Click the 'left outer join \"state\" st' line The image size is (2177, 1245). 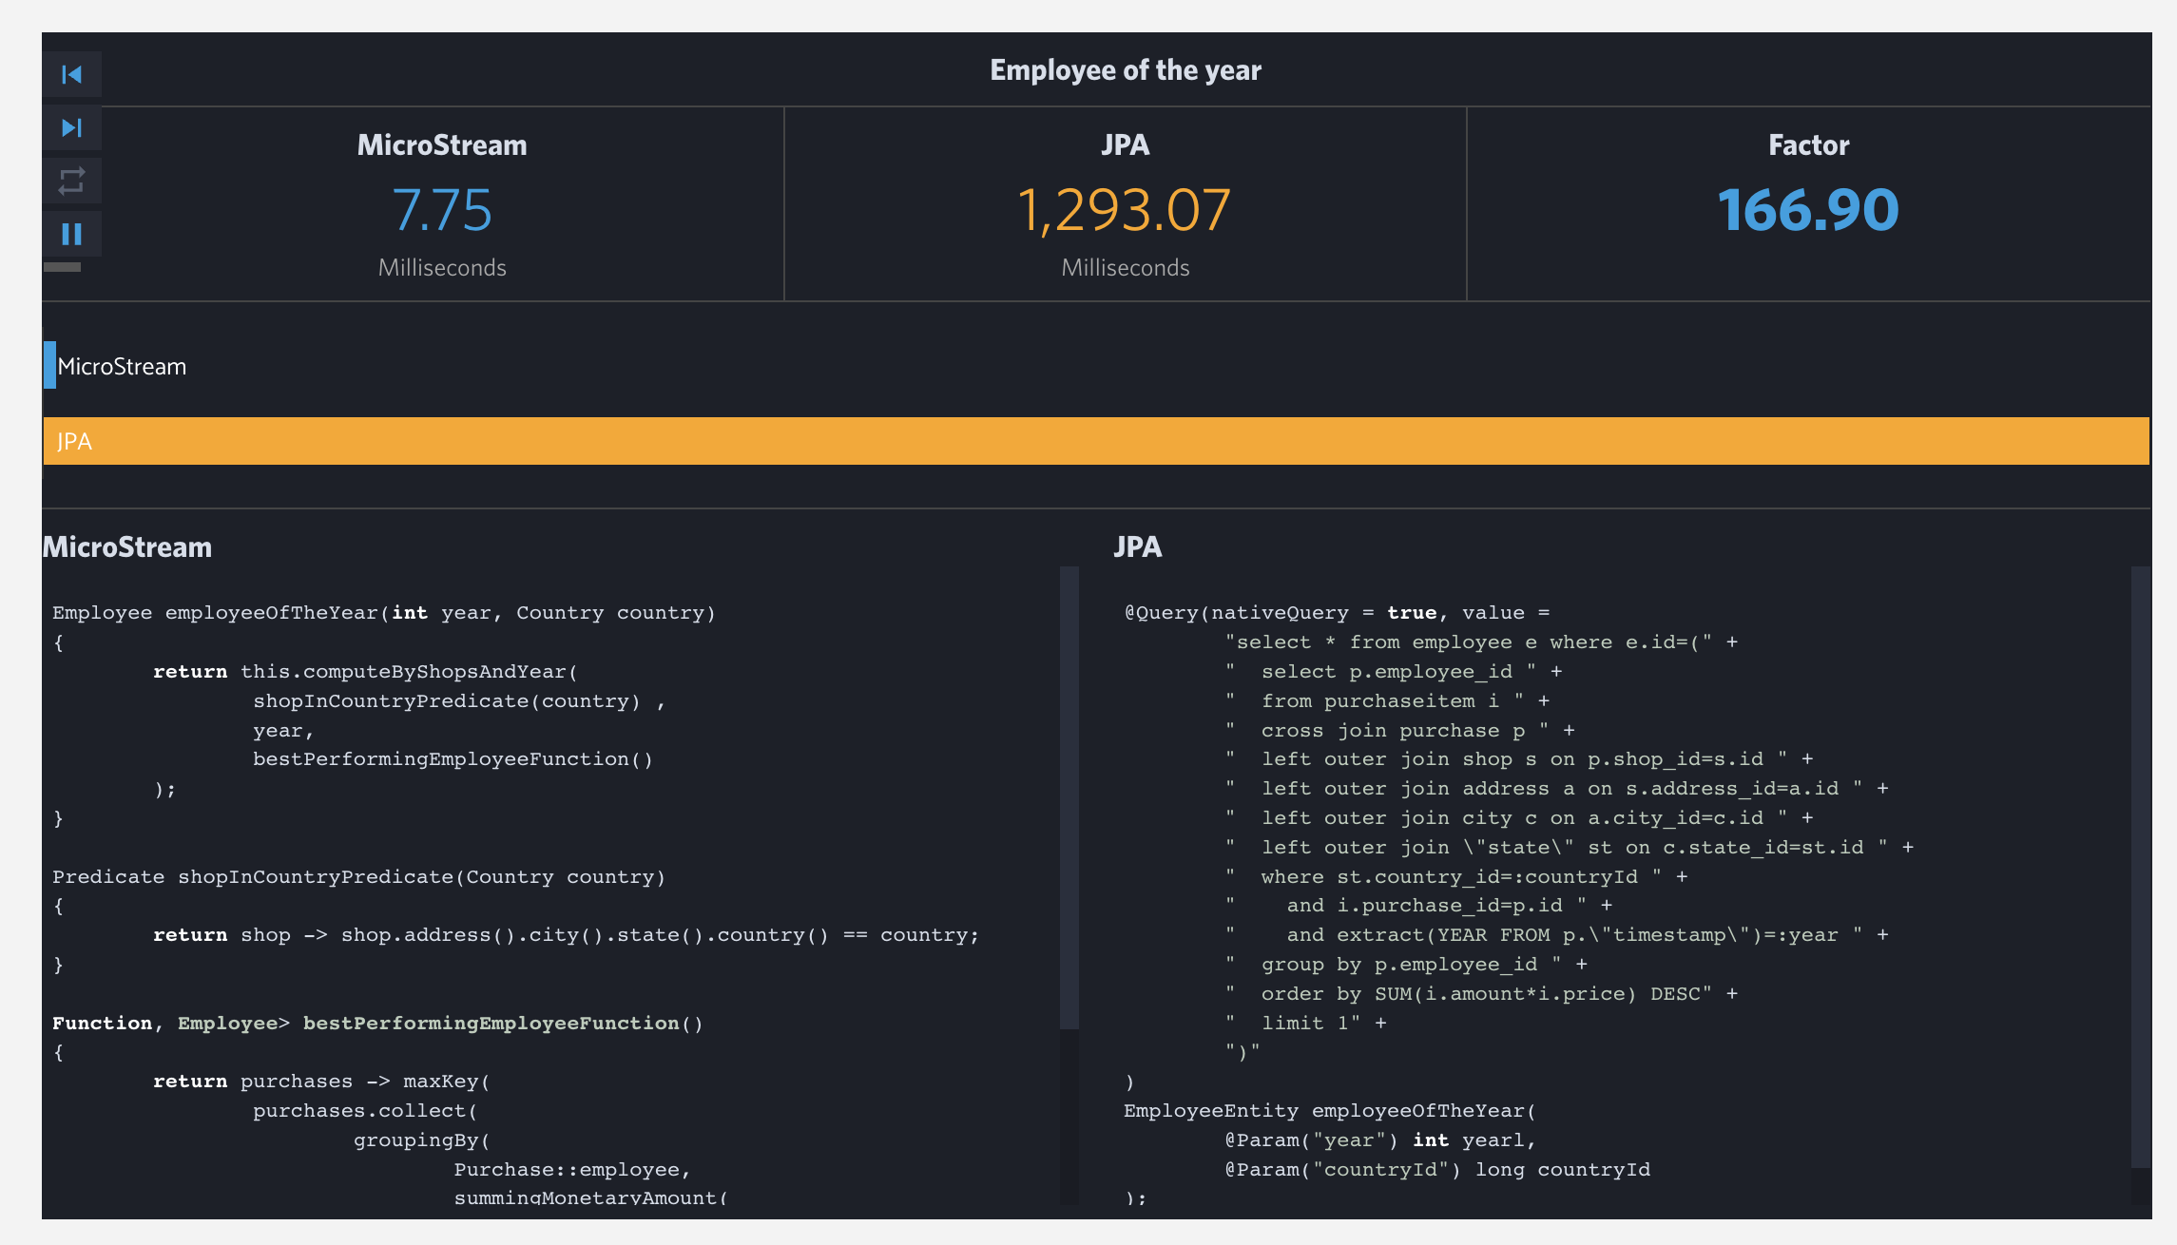coord(1570,848)
